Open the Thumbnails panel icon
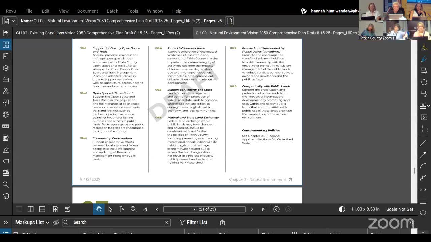431x242 pixels. (x=6, y=44)
